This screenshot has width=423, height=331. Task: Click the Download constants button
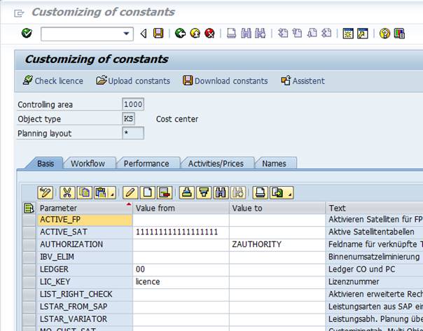click(226, 81)
